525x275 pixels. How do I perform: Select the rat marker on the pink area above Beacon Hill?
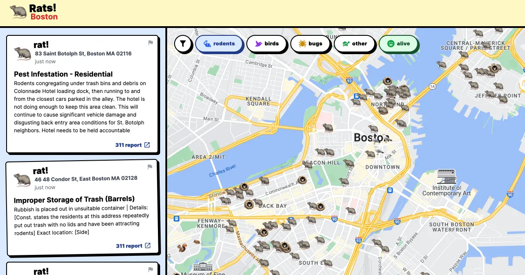327,128
